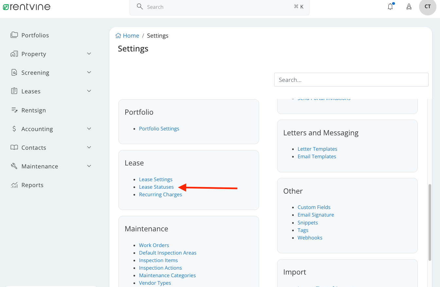Viewport: 440px width, 287px height.
Task: Click the Portfolios folder icon in sidebar
Action: click(x=14, y=35)
